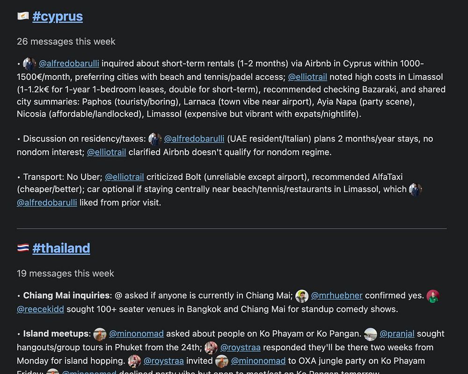This screenshot has height=374, width=468.
Task: Click avatar at end of Transport paragraph line
Action: 416,189
